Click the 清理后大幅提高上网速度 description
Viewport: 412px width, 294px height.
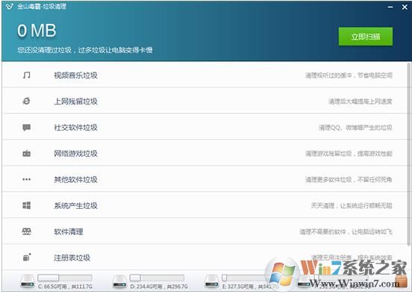click(x=360, y=101)
